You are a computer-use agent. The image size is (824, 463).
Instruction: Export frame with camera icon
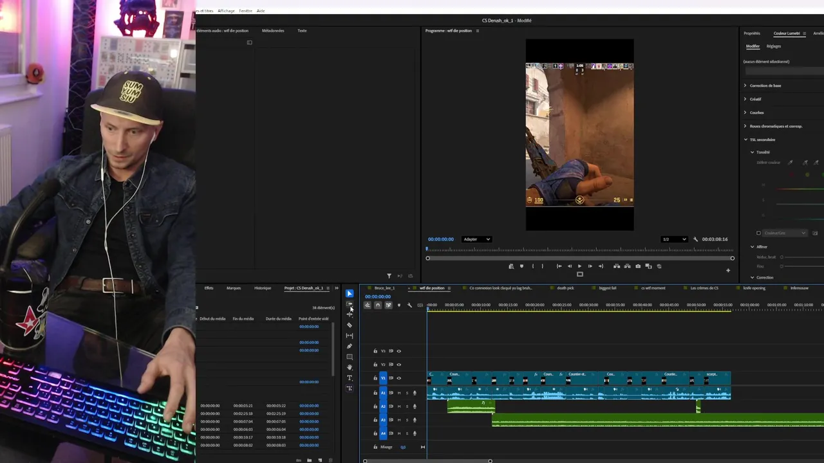[638, 266]
